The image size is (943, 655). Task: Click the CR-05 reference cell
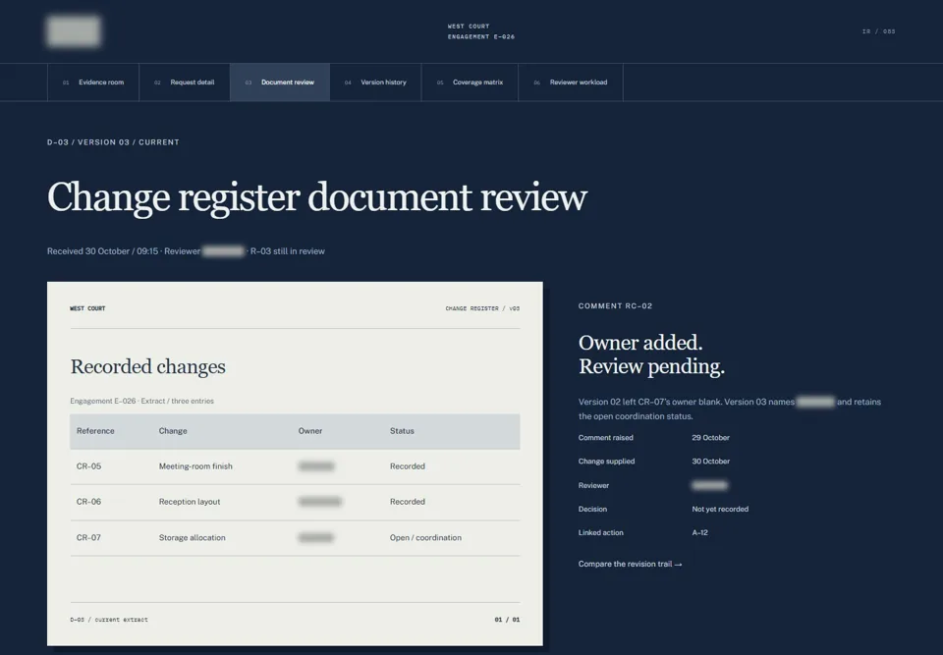(x=88, y=466)
